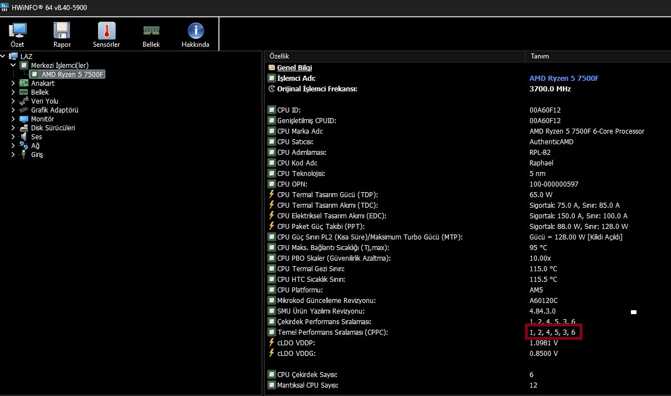Click the Mantıksal CPU Sayısı row label
This screenshot has width=671, height=396.
(x=307, y=385)
